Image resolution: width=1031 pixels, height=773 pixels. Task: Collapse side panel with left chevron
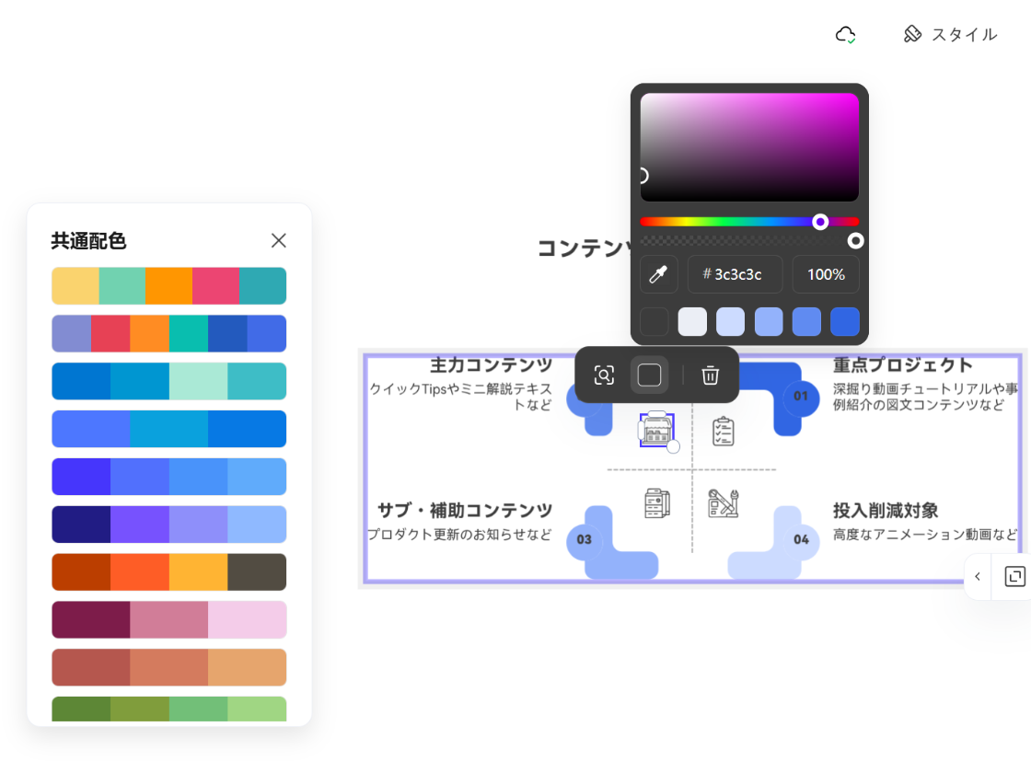(978, 577)
